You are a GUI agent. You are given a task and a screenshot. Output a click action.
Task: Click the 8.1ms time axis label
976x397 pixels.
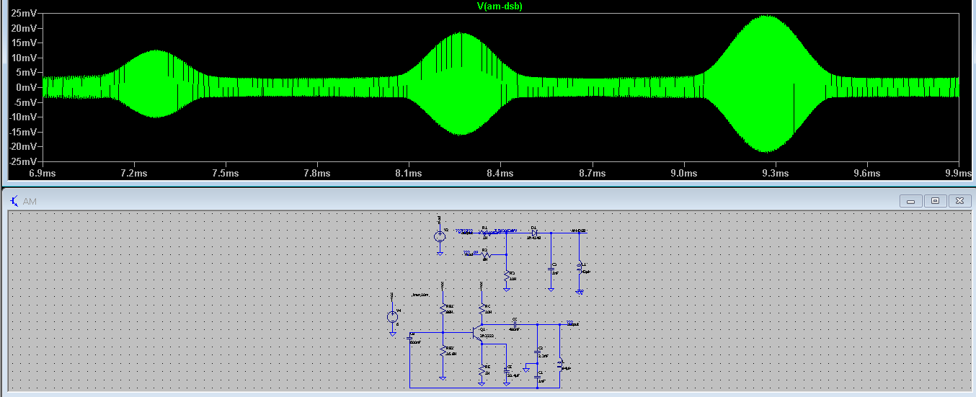pos(409,173)
